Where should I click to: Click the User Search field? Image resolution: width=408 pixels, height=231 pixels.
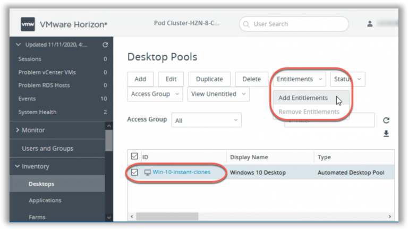(297, 24)
